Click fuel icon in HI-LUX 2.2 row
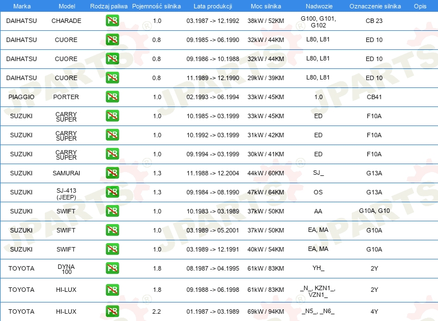Viewport: 438px width, 321px height. tap(112, 311)
